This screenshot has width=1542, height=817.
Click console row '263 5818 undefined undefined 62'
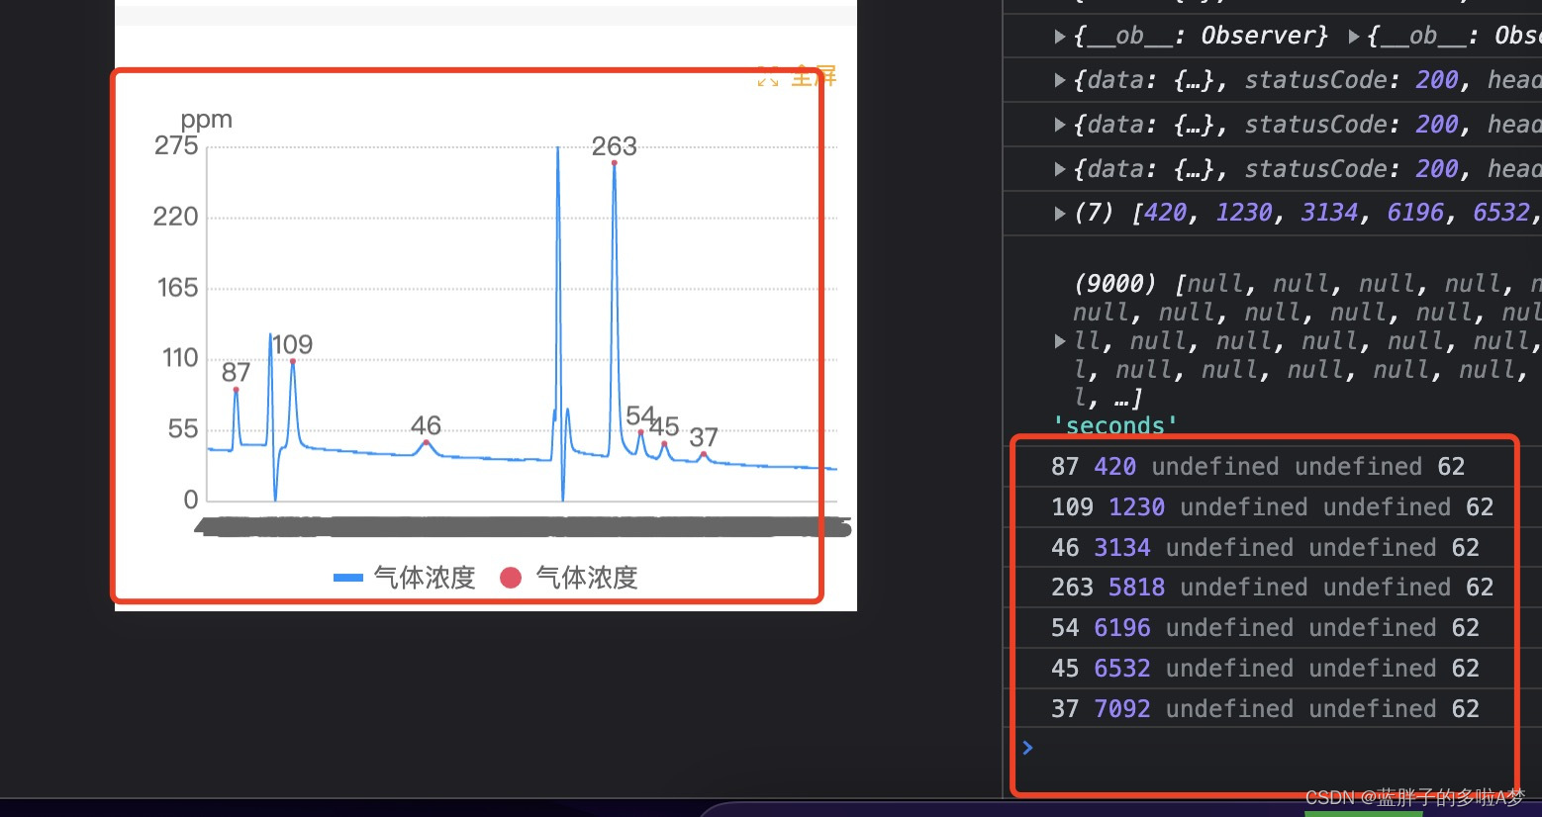1272,588
